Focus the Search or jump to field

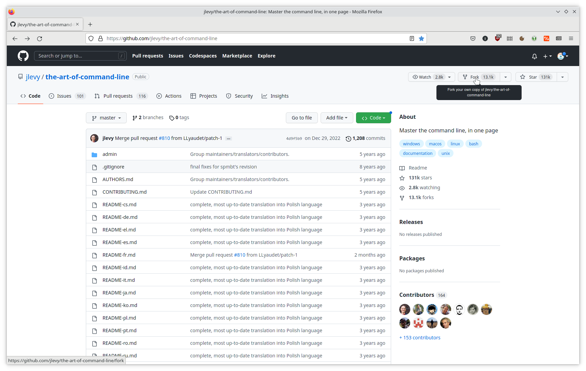point(77,56)
